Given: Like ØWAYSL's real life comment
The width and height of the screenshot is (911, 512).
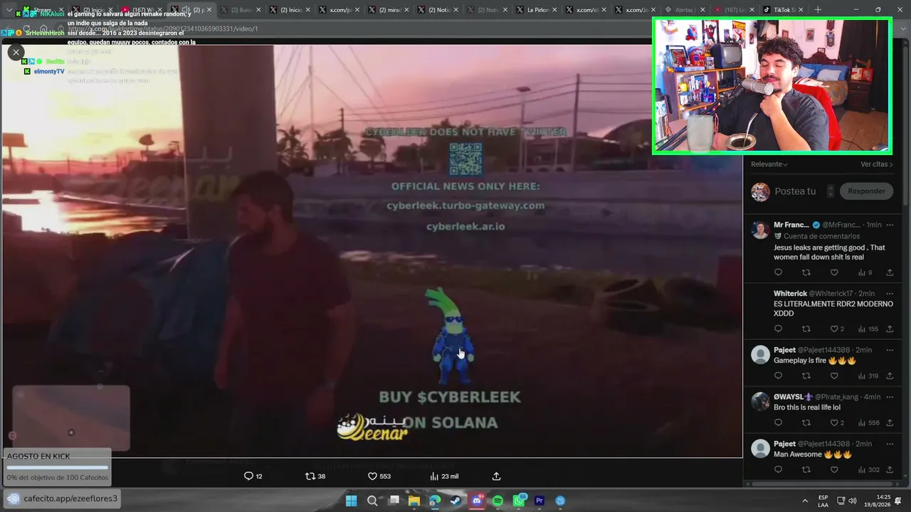Looking at the screenshot, I should pyautogui.click(x=837, y=422).
